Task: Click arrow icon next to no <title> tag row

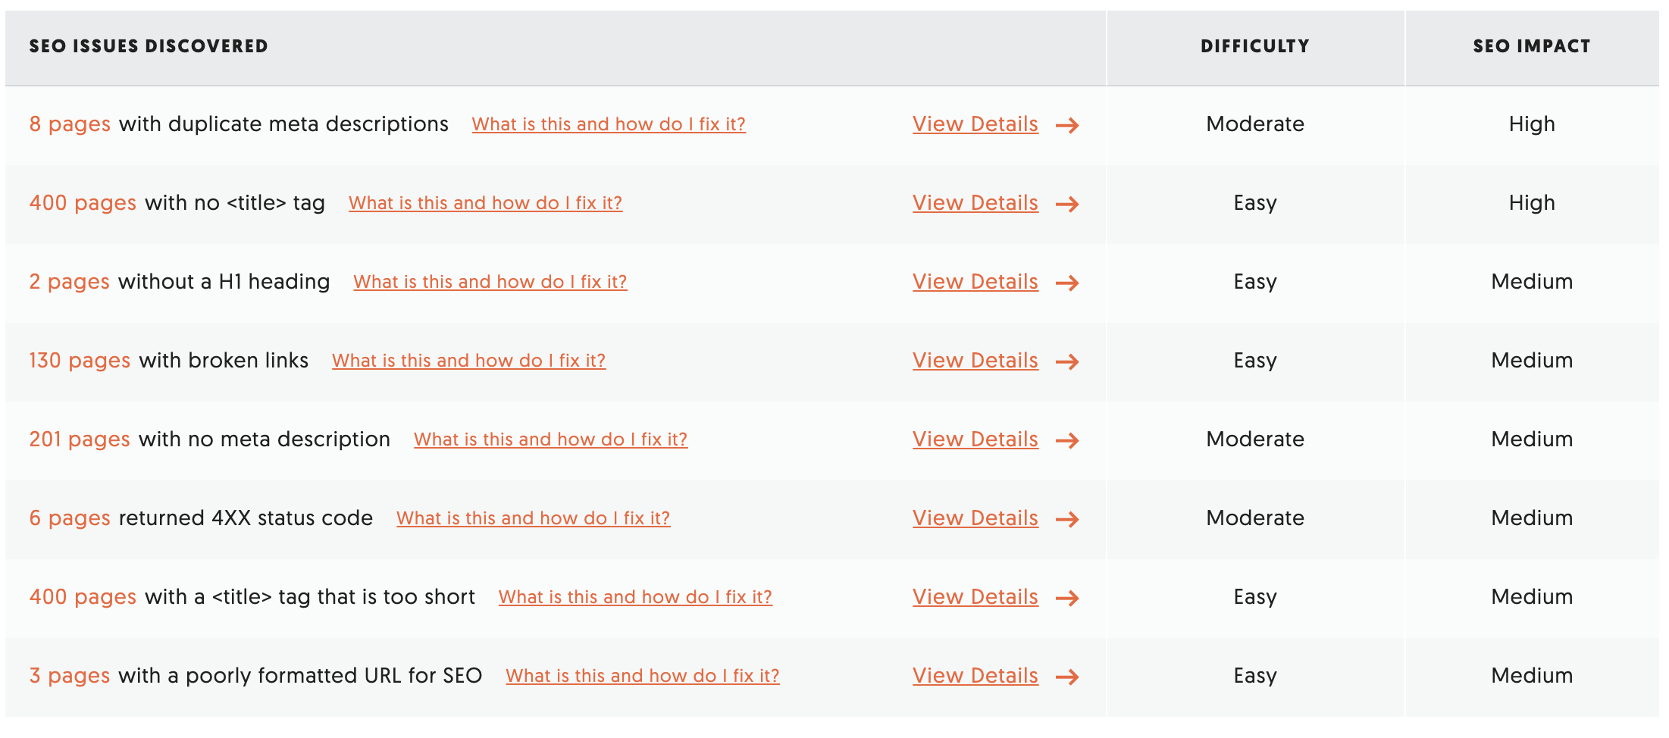Action: (x=1067, y=204)
